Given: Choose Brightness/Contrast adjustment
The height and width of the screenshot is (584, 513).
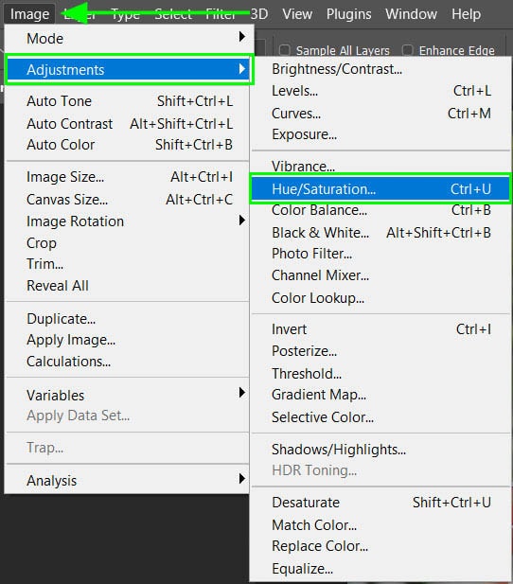Looking at the screenshot, I should [380, 69].
